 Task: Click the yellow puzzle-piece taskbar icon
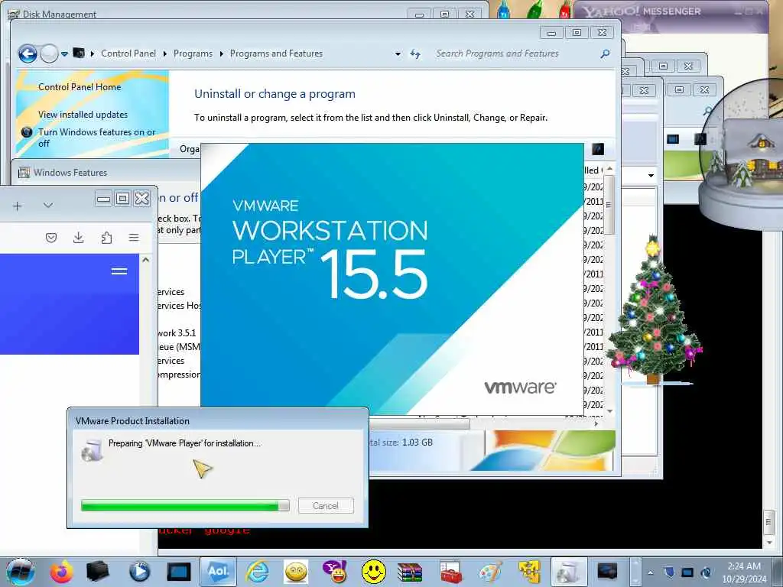click(x=529, y=572)
